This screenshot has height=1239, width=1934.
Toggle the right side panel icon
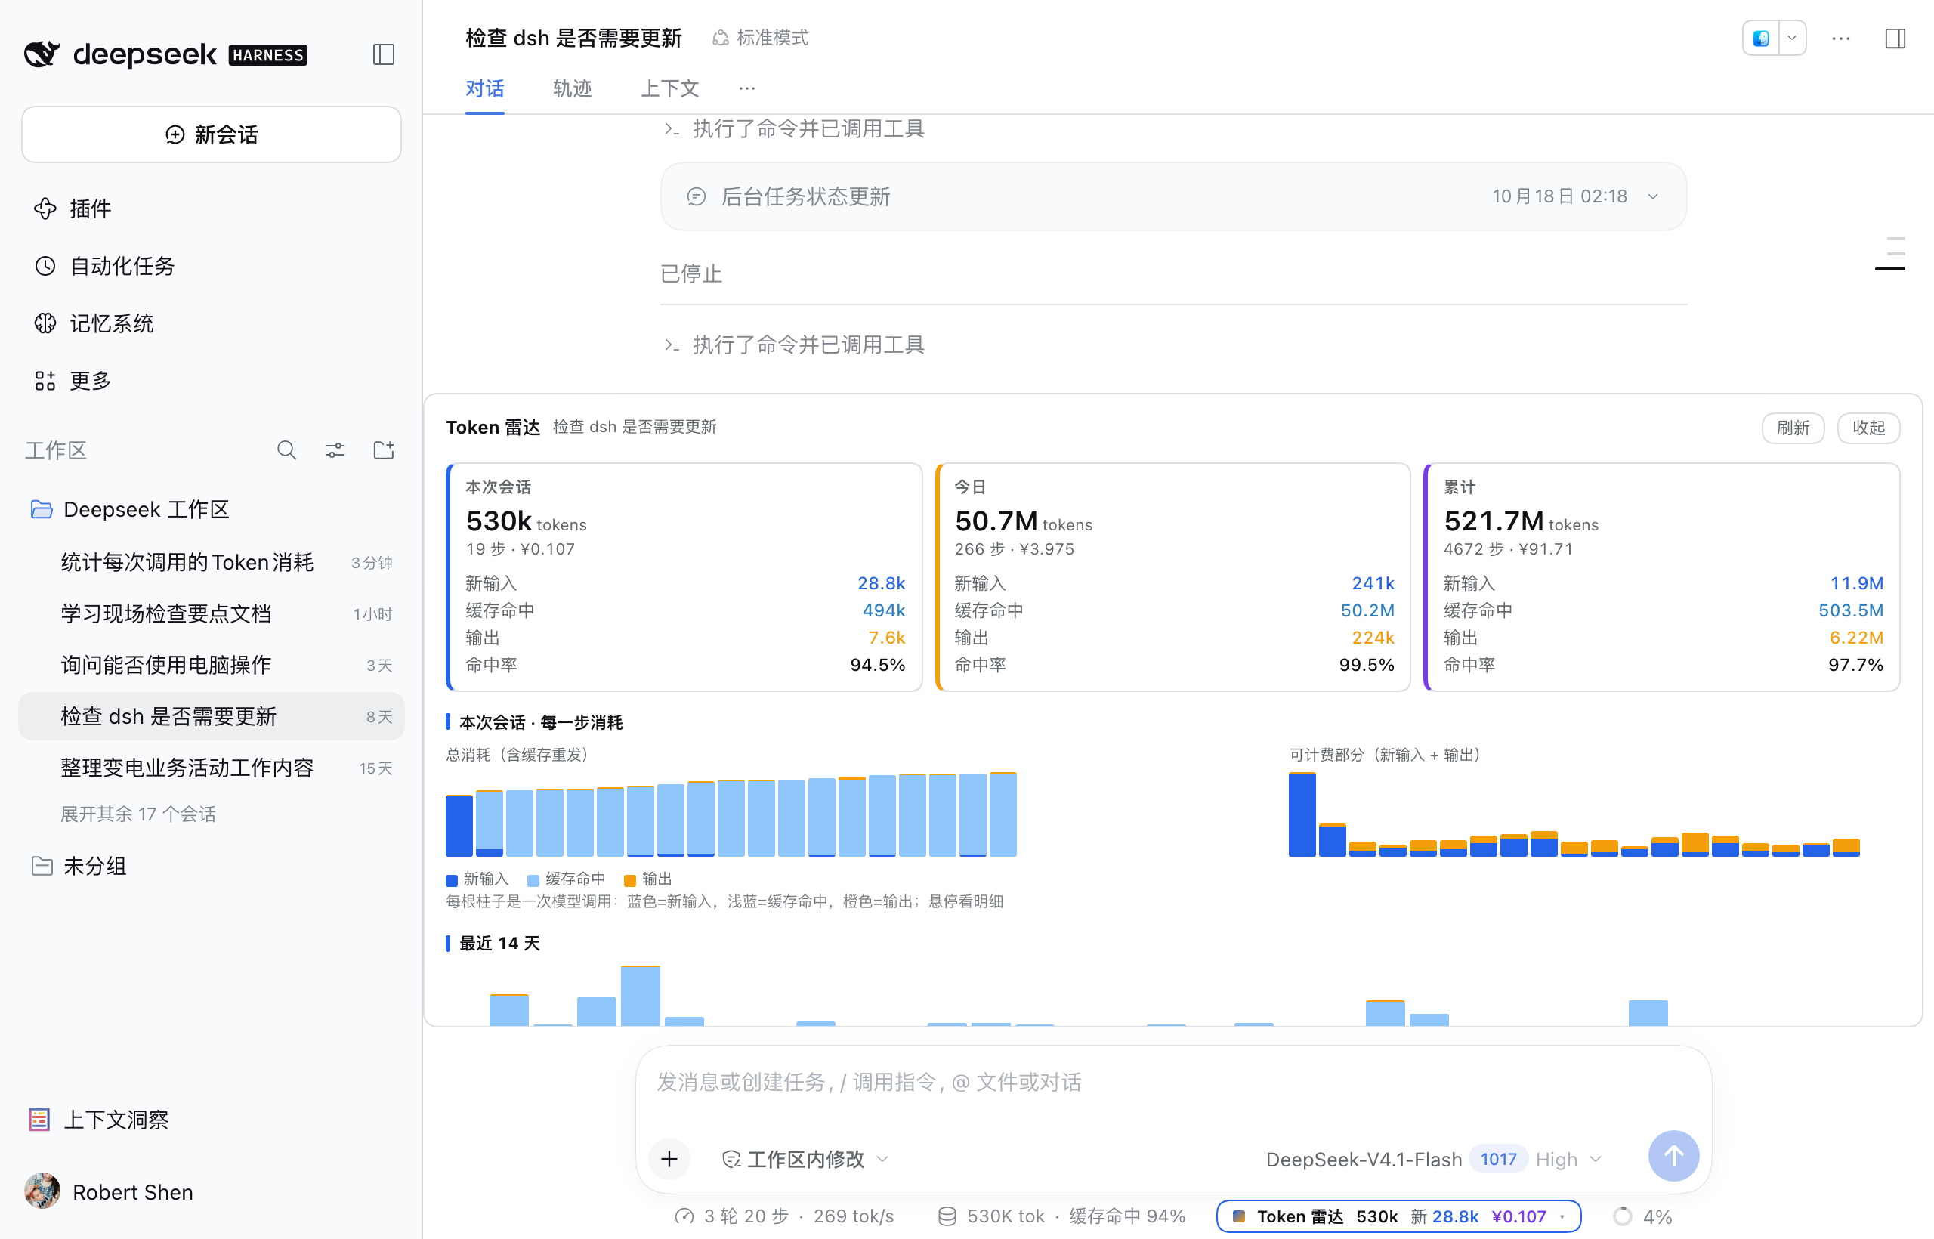[1895, 38]
